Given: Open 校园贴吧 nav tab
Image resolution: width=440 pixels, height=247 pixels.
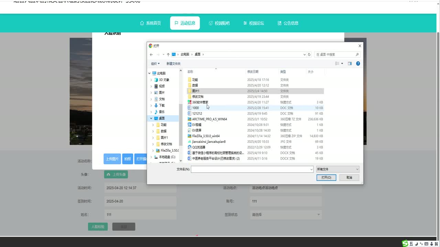Looking at the screenshot, I should [x=219, y=23].
